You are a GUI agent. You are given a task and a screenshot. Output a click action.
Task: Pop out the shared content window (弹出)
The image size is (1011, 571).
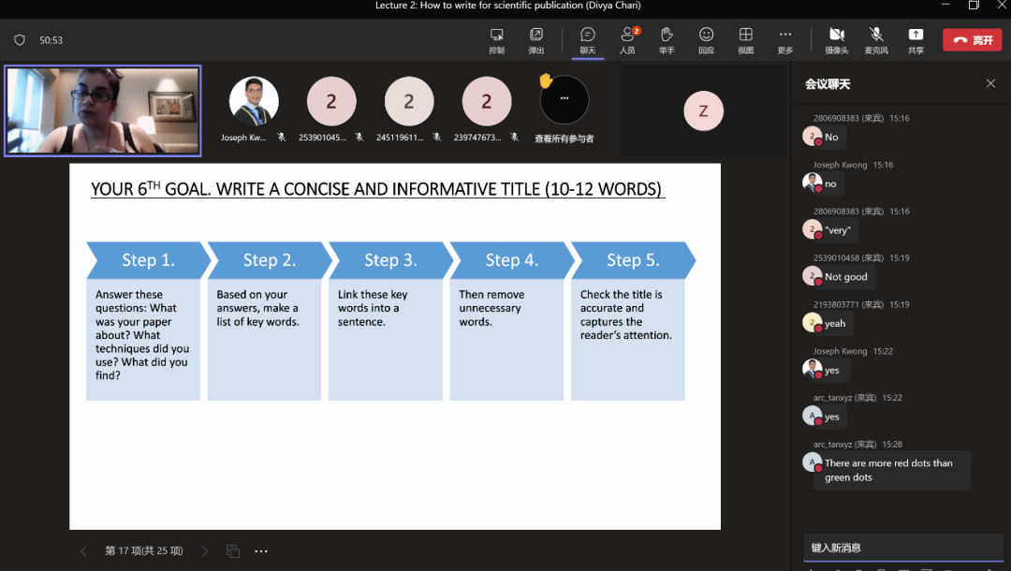pyautogui.click(x=536, y=39)
